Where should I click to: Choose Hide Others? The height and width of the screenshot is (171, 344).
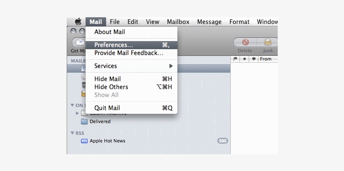(x=131, y=87)
